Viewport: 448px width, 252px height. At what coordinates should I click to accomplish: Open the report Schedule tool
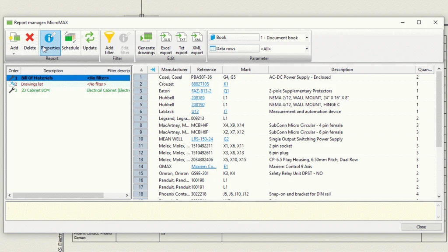pyautogui.click(x=70, y=38)
